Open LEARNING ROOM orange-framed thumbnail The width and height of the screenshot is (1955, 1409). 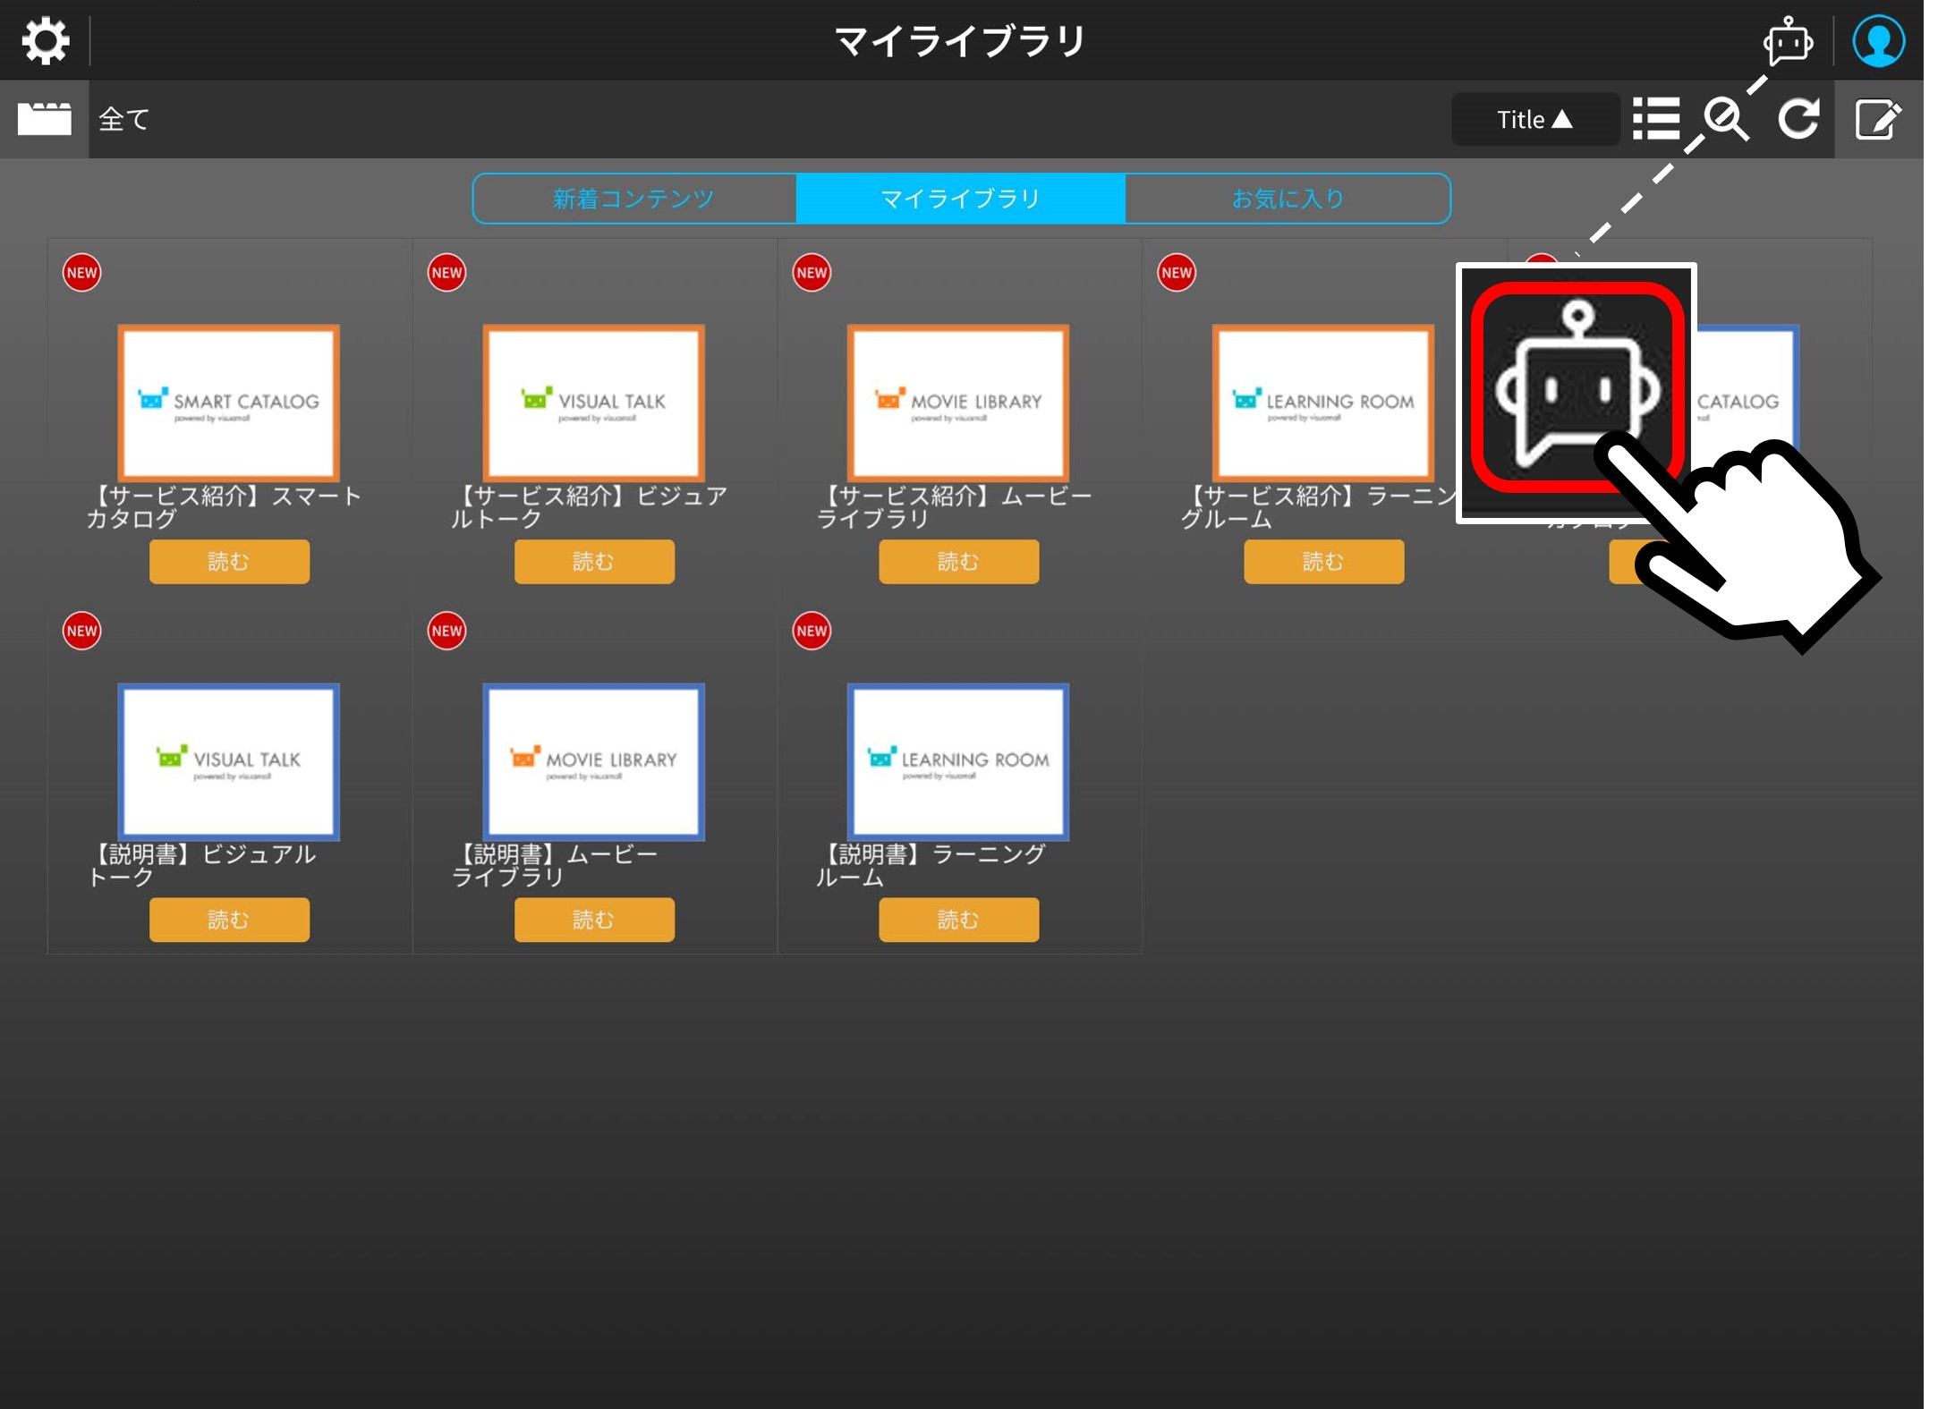tap(1322, 403)
